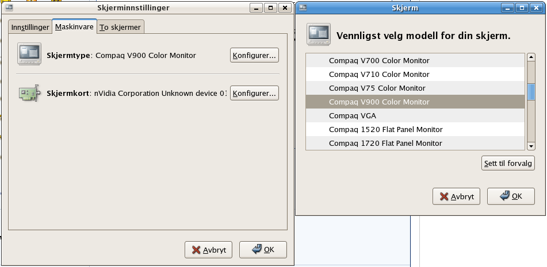The image size is (547, 267).
Task: Select Compaq 1520 Flat Panel Monitor
Action: [415, 130]
